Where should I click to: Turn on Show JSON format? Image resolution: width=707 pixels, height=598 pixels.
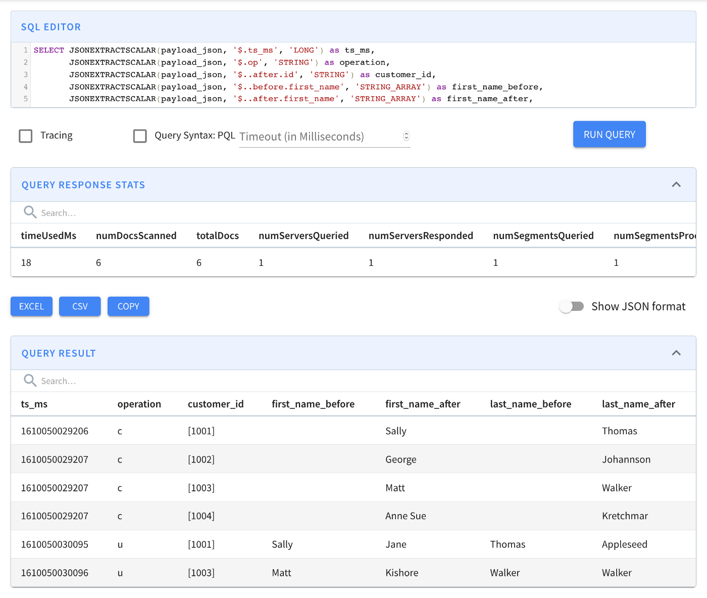[572, 306]
